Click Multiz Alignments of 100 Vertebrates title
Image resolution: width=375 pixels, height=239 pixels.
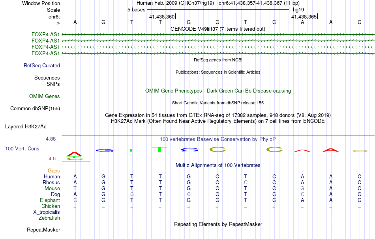pyautogui.click(x=218, y=165)
